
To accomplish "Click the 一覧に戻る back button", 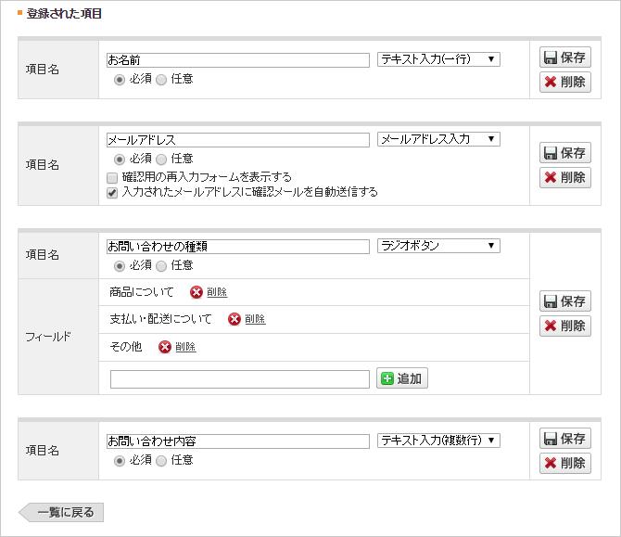I will point(63,512).
